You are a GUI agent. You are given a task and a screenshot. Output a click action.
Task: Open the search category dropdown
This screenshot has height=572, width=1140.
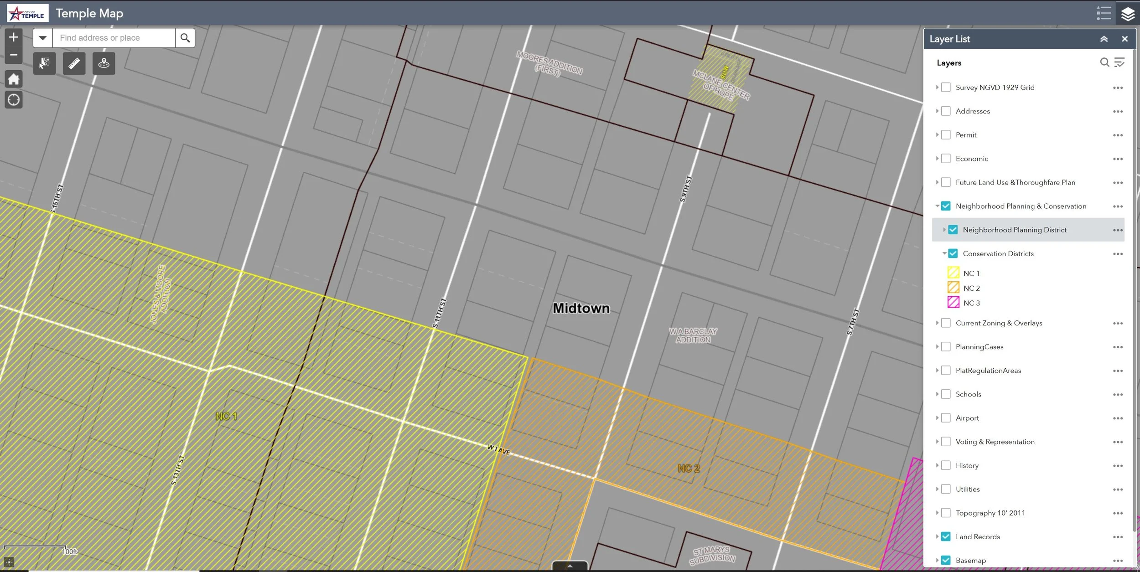tap(42, 37)
